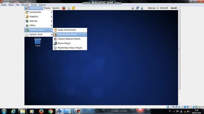Open the yellow notes icon in GNOME panel

pyautogui.click(x=73, y=8)
